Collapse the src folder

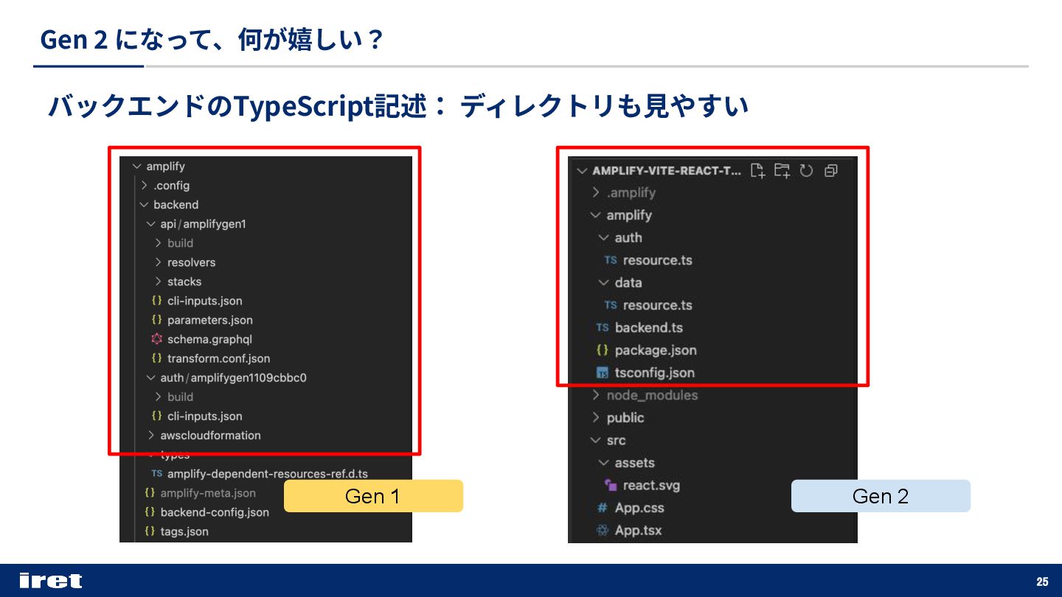(x=596, y=441)
